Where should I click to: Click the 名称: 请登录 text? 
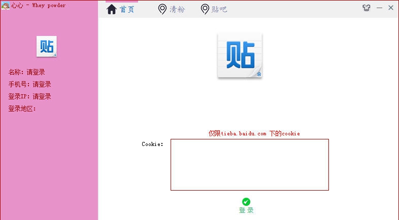(x=26, y=72)
